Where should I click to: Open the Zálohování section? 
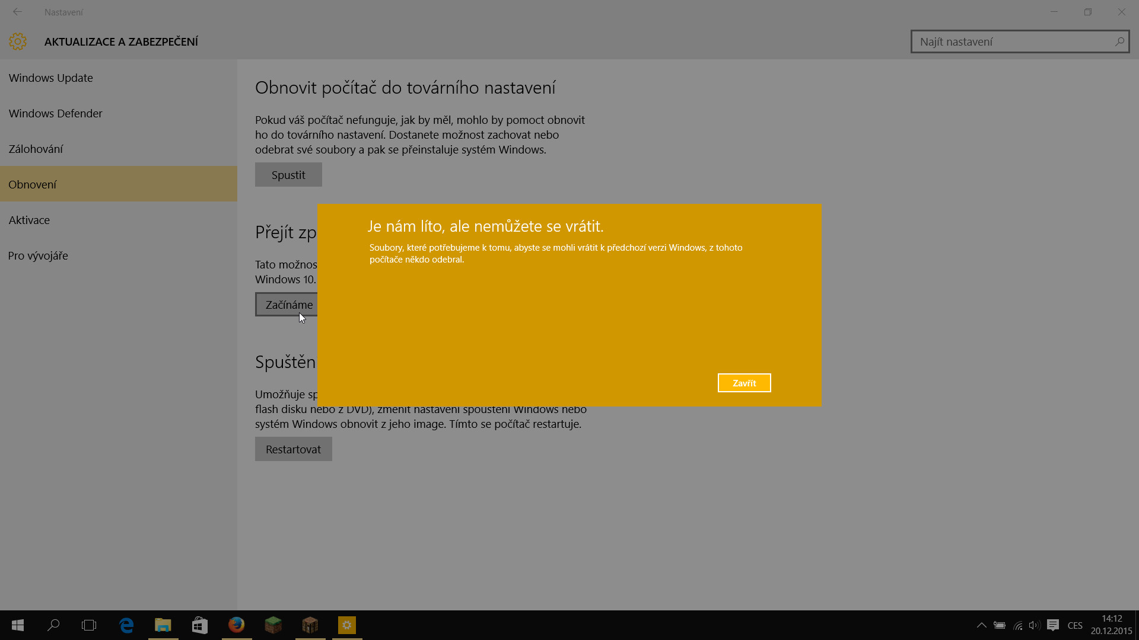pyautogui.click(x=36, y=149)
